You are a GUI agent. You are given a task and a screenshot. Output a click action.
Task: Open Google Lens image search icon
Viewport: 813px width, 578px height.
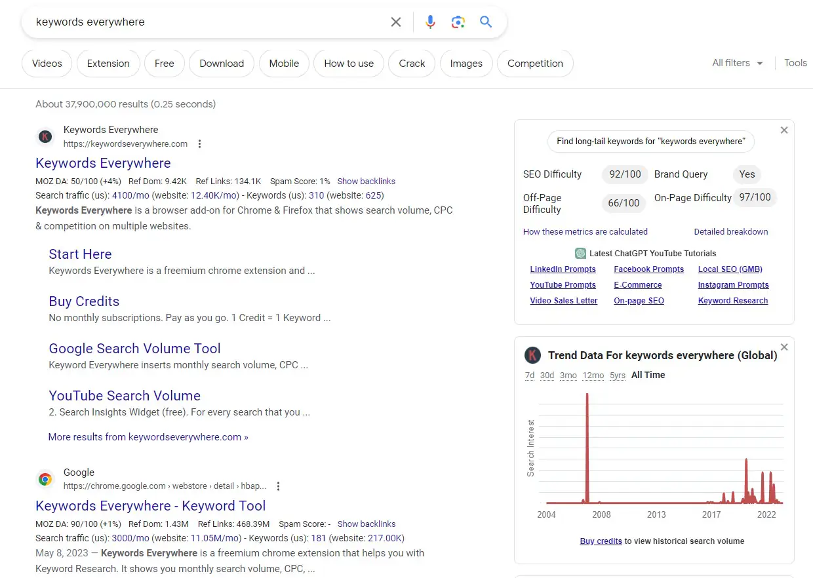pyautogui.click(x=458, y=22)
